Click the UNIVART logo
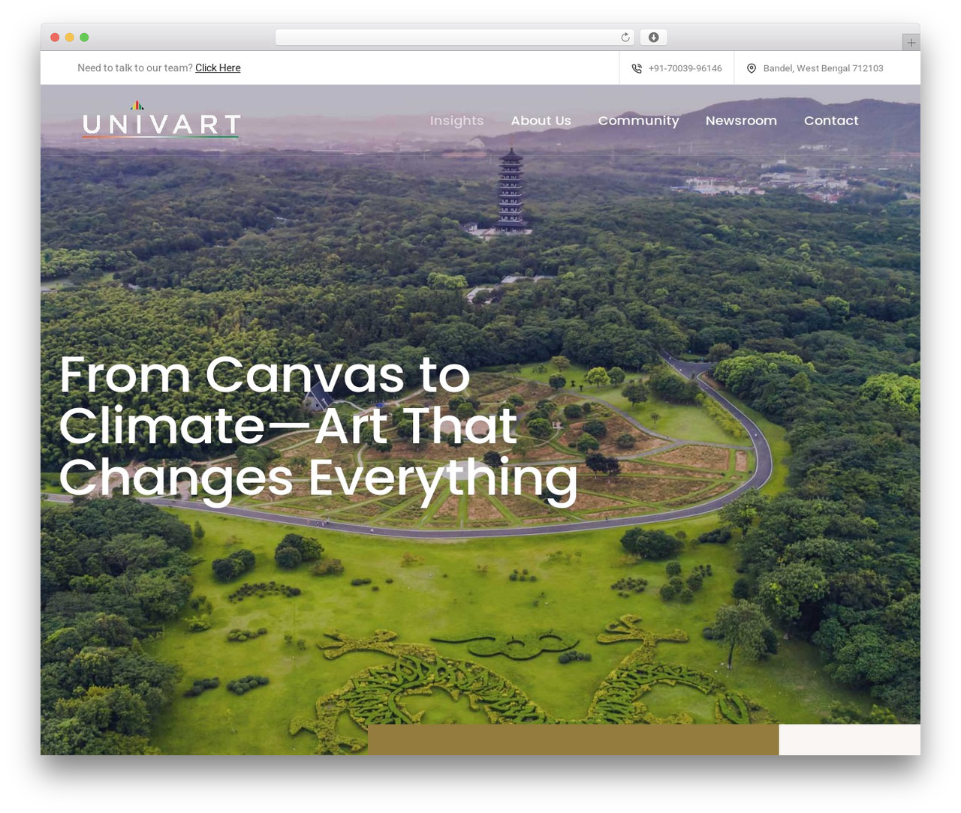 (161, 120)
